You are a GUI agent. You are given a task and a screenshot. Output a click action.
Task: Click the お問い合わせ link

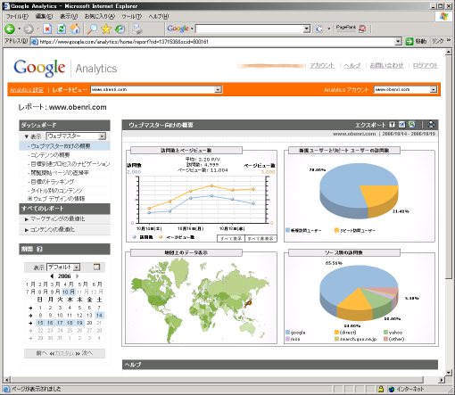386,65
